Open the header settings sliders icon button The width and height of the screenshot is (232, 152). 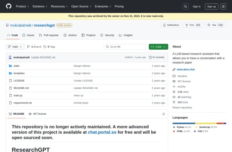click(x=223, y=7)
